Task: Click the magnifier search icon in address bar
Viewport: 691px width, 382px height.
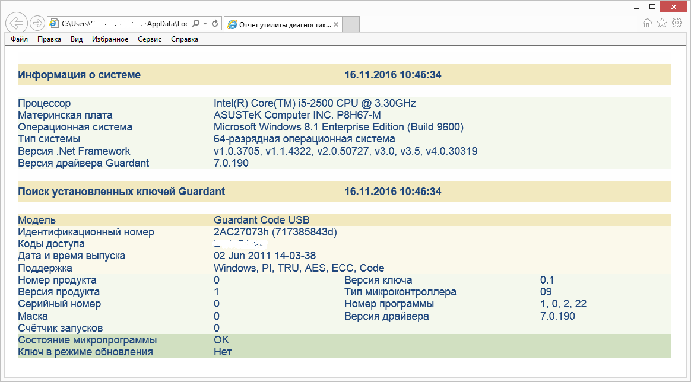Action: pos(196,24)
